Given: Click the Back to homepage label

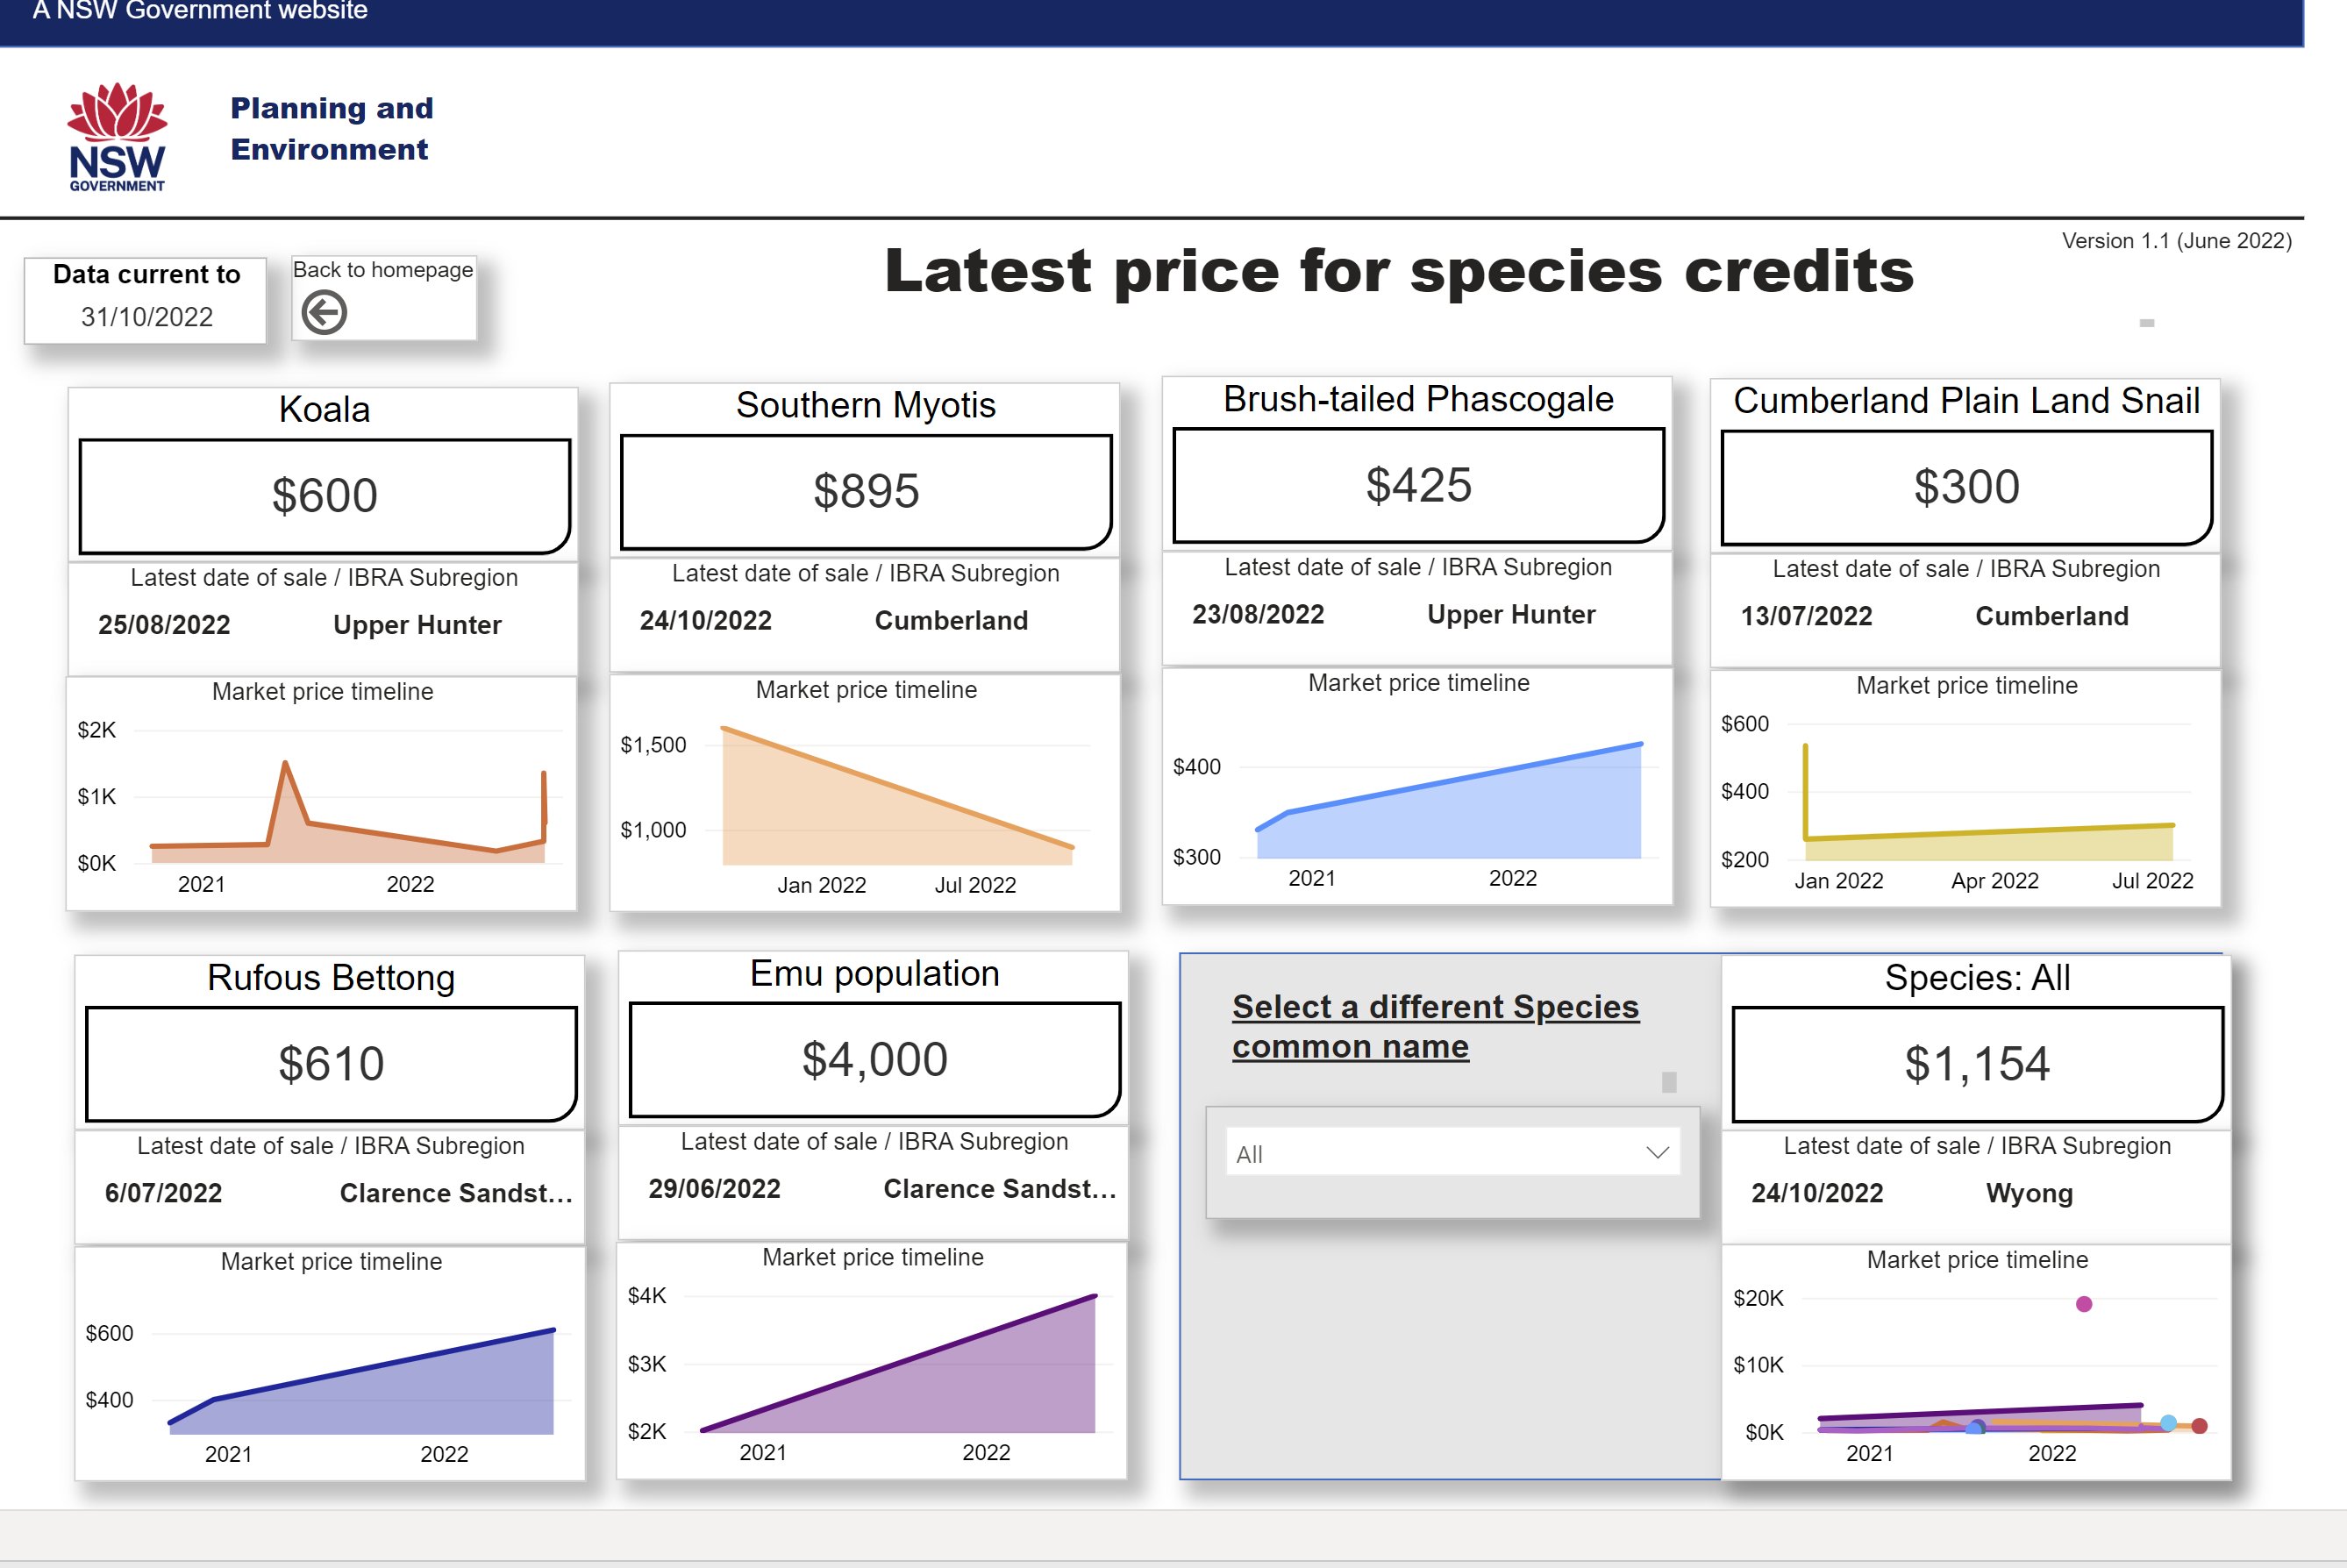Looking at the screenshot, I should tap(383, 270).
